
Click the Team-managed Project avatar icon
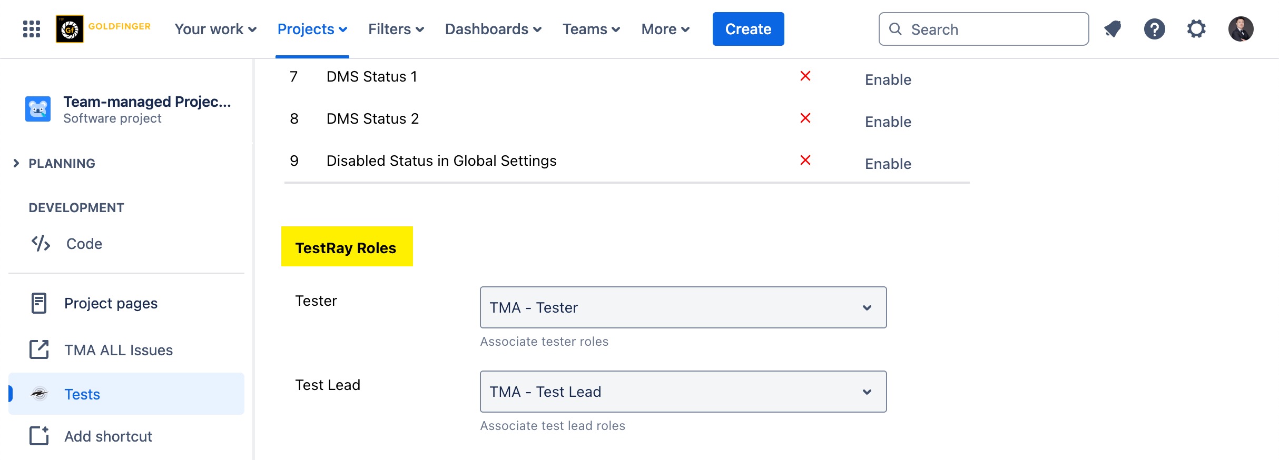(38, 109)
